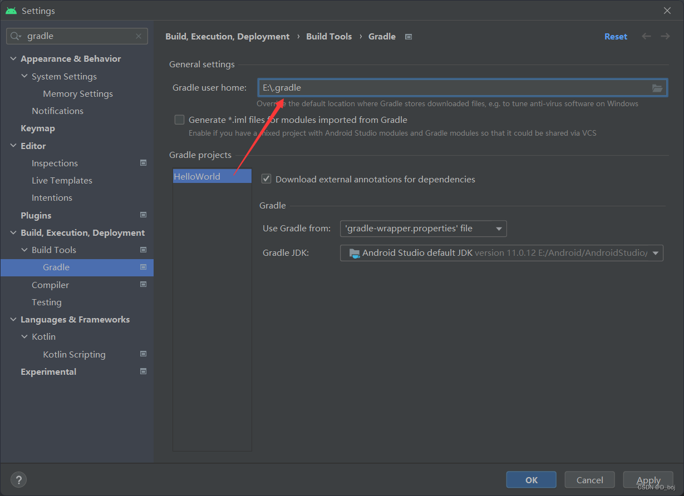Open the Build, Execution, Deployment breadcrumb

click(x=227, y=36)
